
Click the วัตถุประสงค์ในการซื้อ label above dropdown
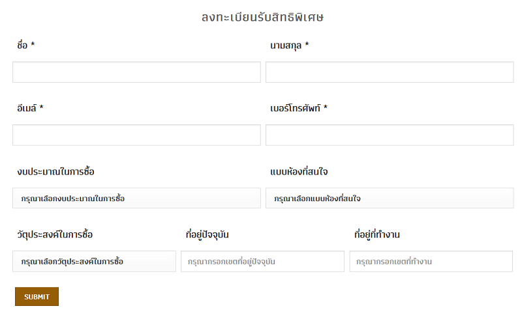(x=55, y=234)
